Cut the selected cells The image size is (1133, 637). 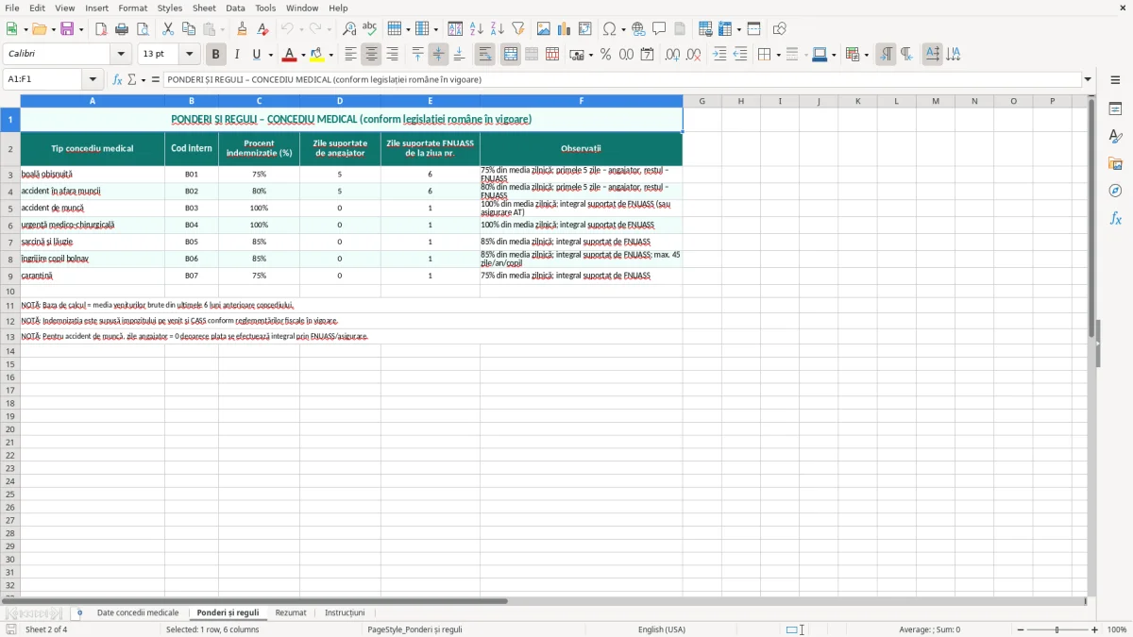coord(168,28)
